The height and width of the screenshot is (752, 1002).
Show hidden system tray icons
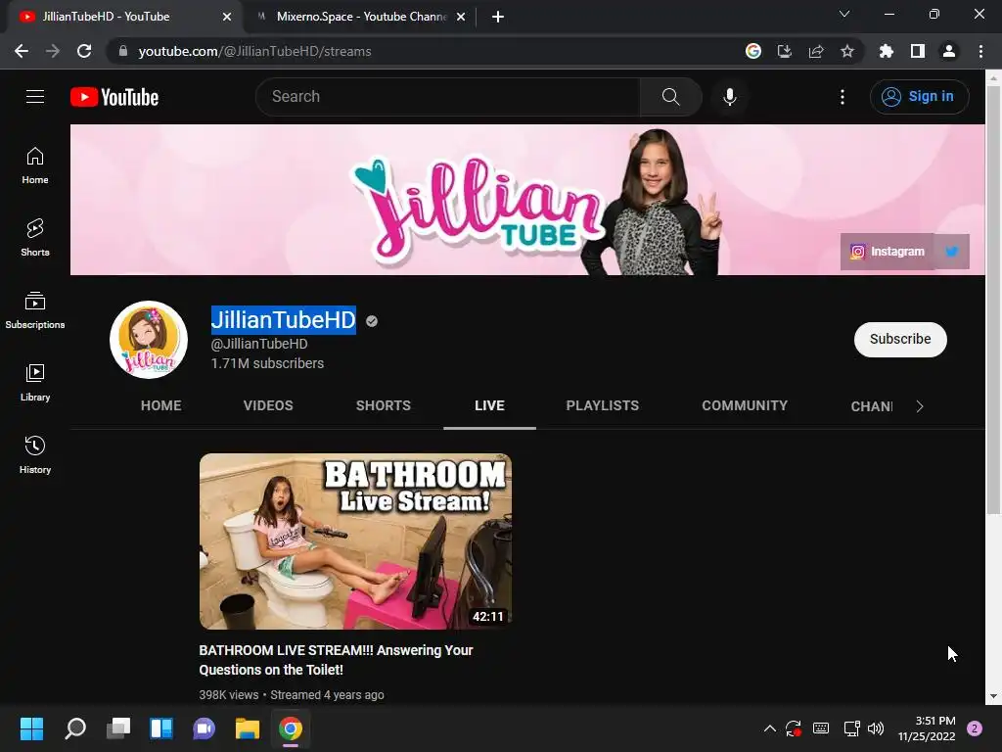(770, 728)
